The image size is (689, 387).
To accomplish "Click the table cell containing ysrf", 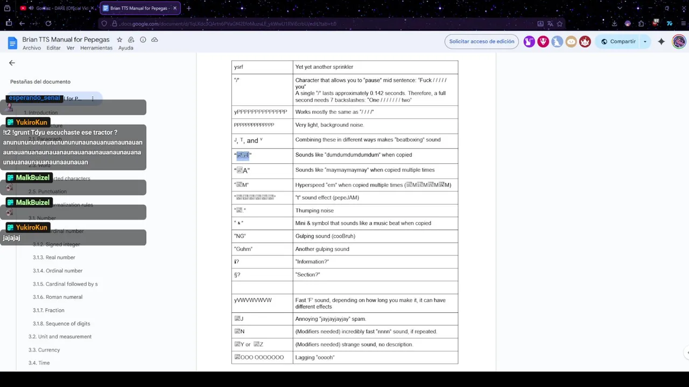I will click(262, 67).
